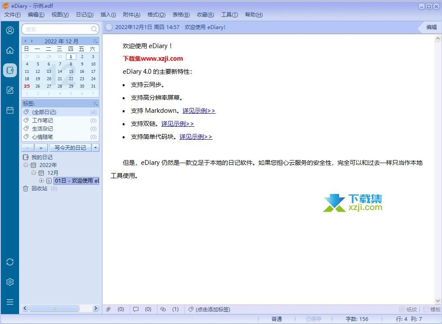The width and height of the screenshot is (442, 324).
Task: Open the user account icon in sidebar
Action: (10, 30)
